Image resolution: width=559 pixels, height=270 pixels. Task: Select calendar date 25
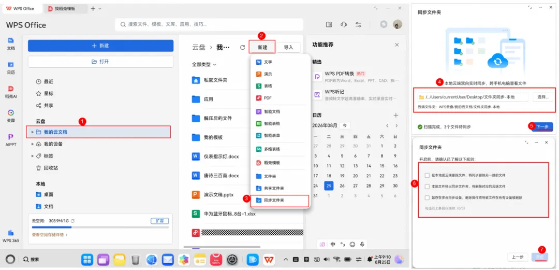(x=329, y=186)
